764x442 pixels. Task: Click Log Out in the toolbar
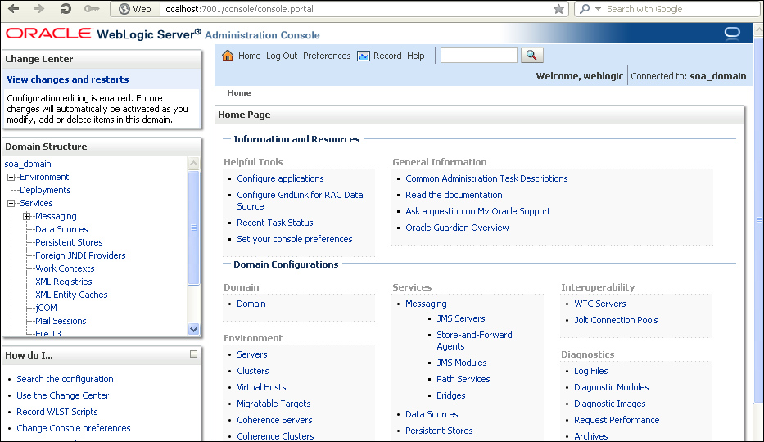pos(282,56)
